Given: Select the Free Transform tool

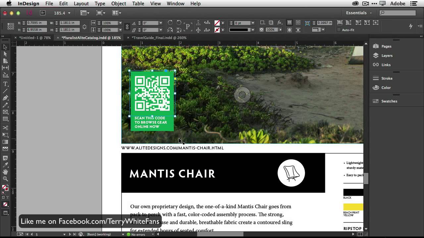Looking at the screenshot, I should pos(5,135).
